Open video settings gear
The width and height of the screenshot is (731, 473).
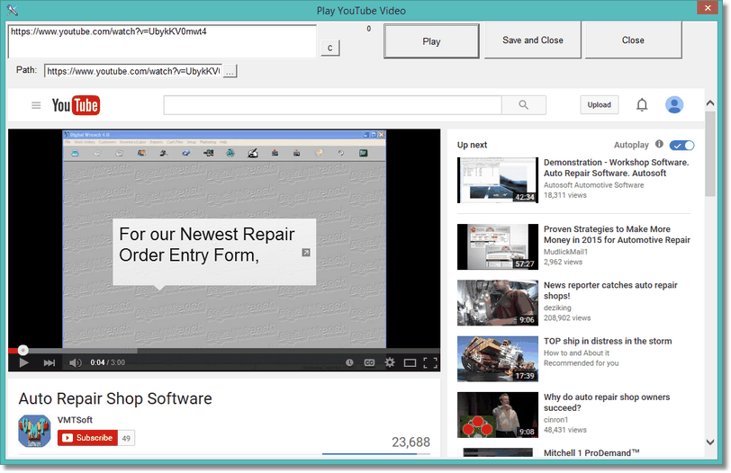tap(390, 362)
